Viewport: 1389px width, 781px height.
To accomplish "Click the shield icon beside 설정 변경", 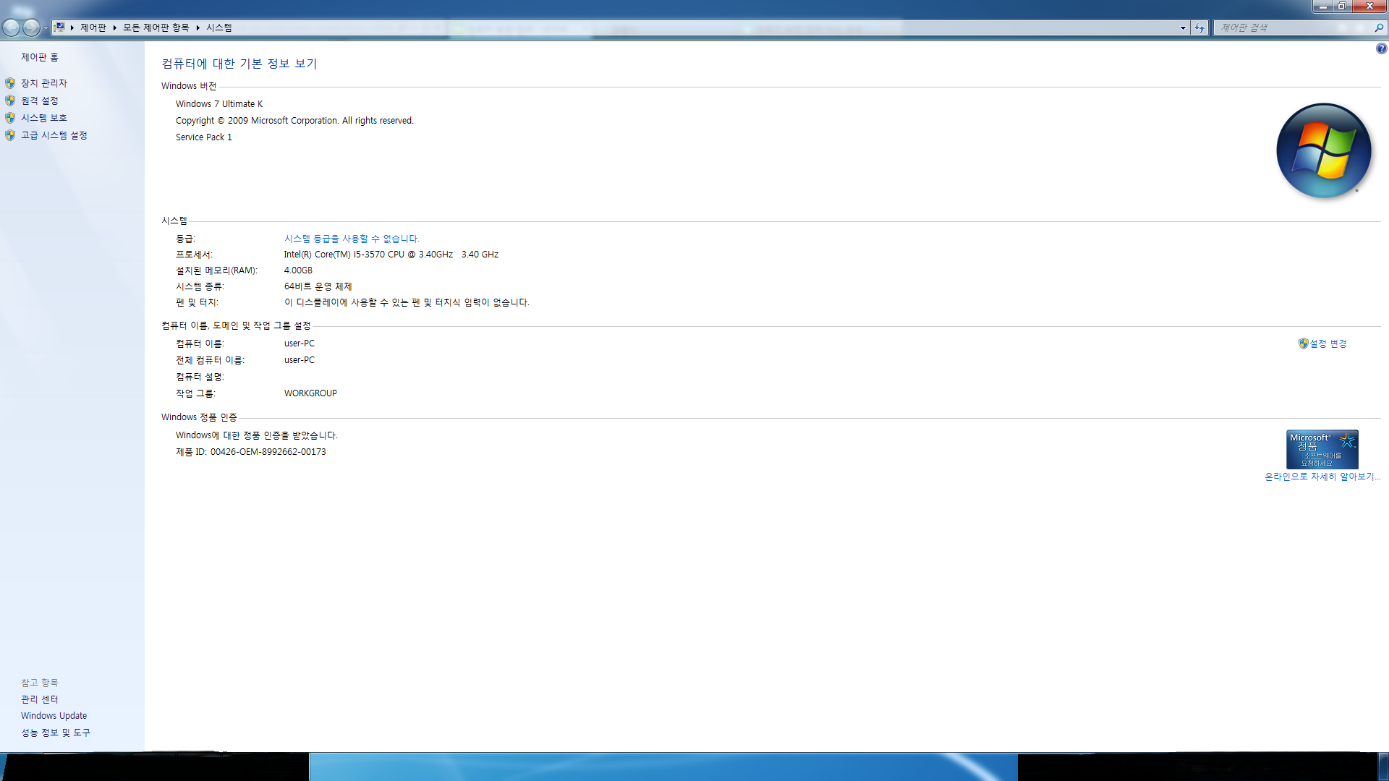I will click(x=1303, y=343).
